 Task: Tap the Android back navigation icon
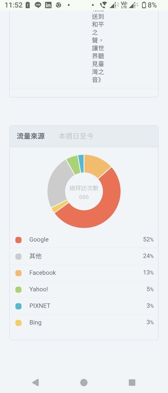pos(36,382)
